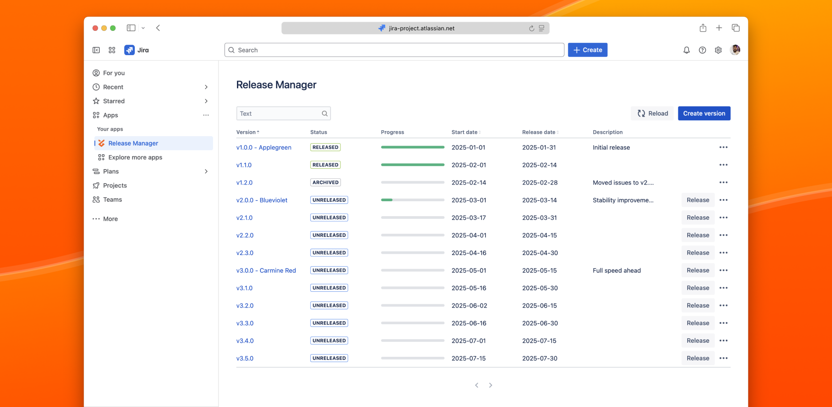This screenshot has width=832, height=407.
Task: Expand the Recent section
Action: [206, 87]
